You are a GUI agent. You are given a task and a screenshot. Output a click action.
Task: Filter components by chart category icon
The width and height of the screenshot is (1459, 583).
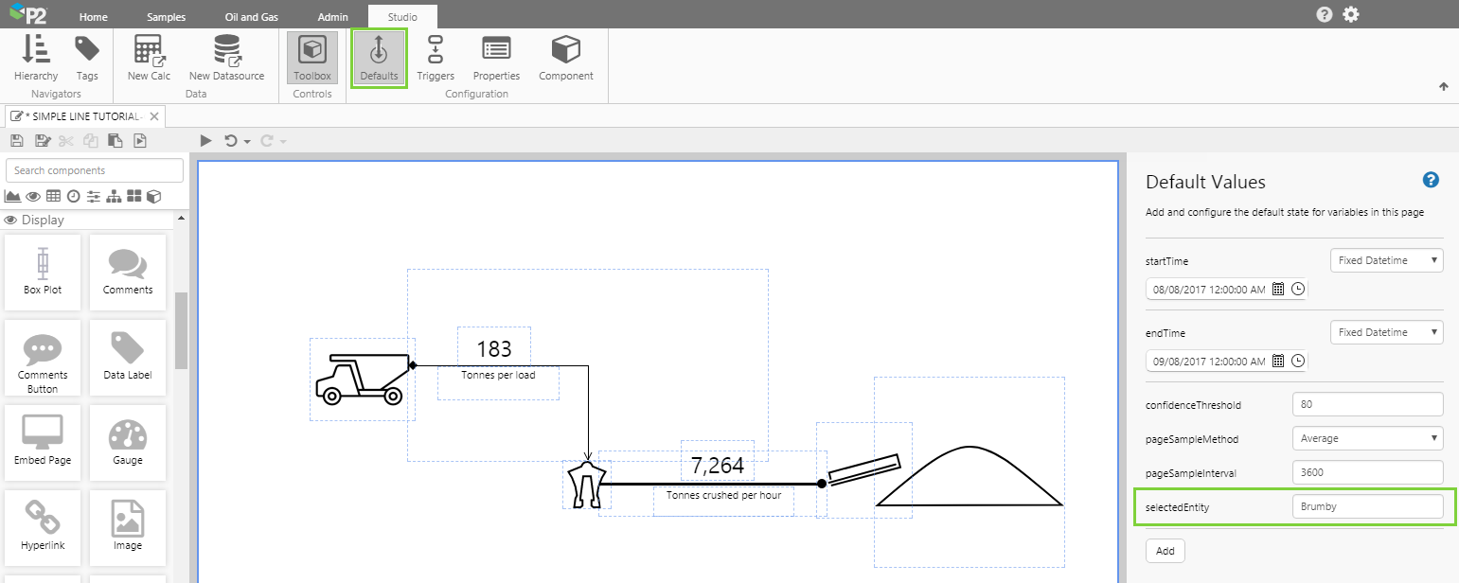[12, 196]
